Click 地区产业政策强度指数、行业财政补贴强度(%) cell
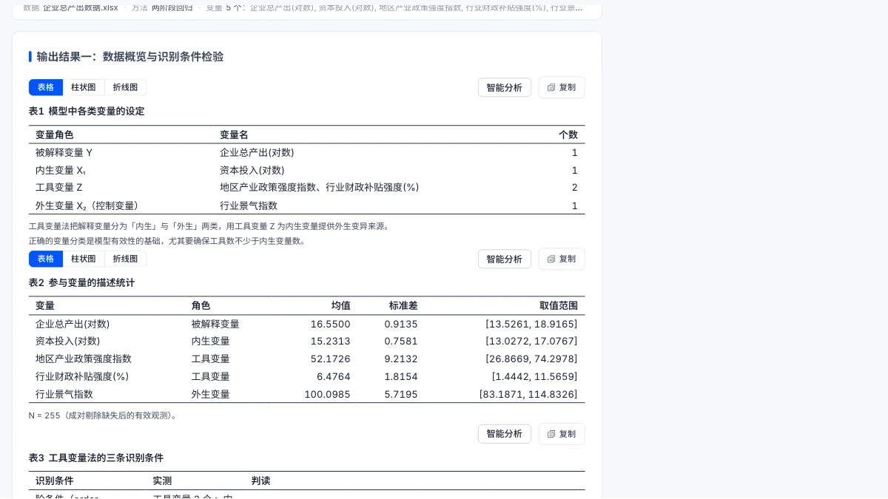This screenshot has height=499, width=888. tap(320, 187)
